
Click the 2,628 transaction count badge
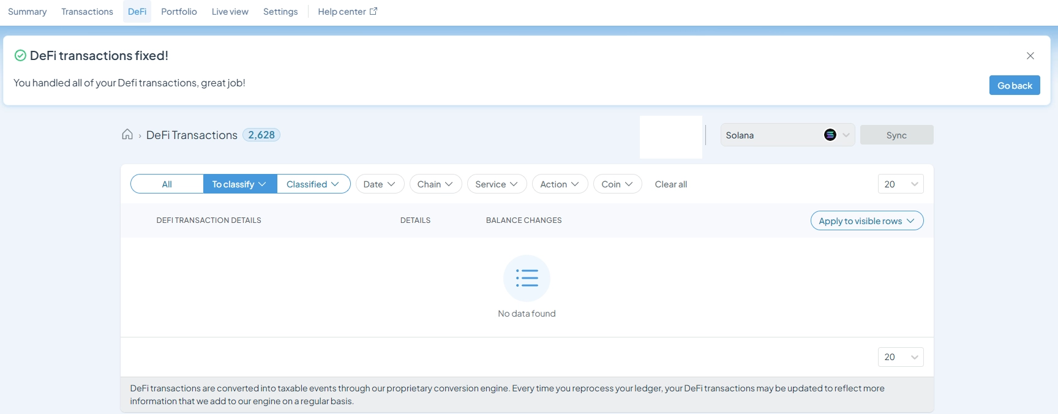261,135
